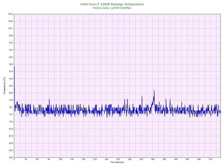
Task: Click the 120 time-axis tick label
Action: click(x=61, y=159)
